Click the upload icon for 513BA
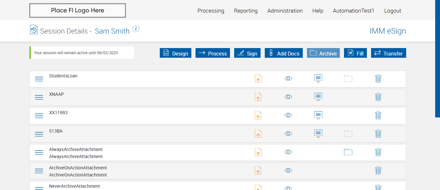 point(258,134)
